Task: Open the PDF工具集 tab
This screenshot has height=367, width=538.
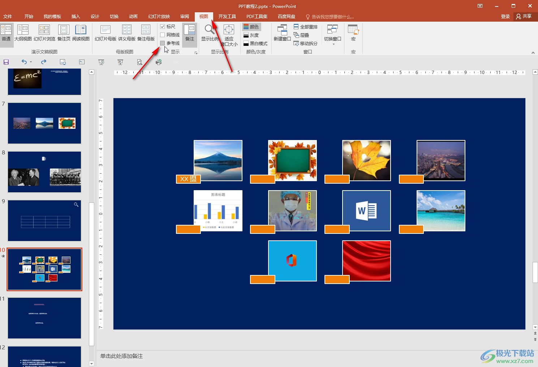Action: tap(257, 17)
